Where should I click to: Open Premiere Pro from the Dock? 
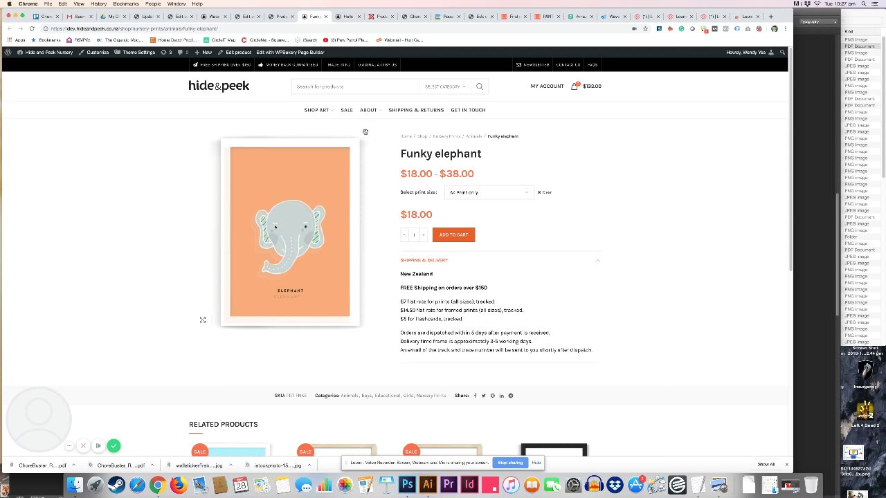click(x=449, y=485)
